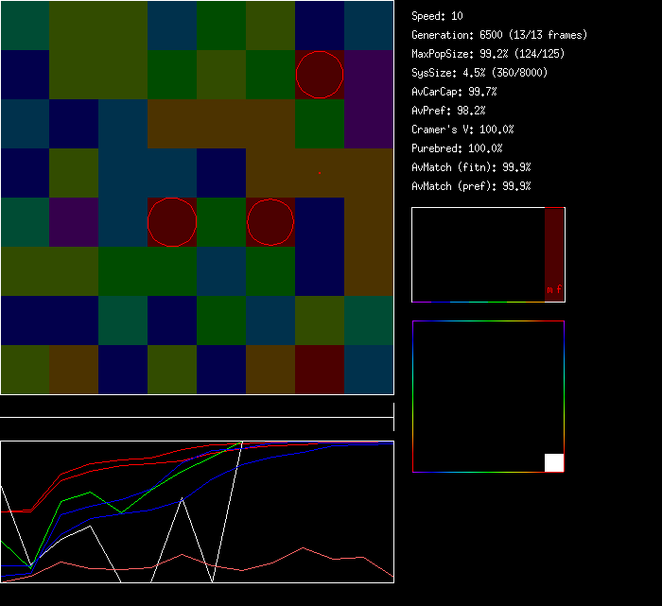The height and width of the screenshot is (606, 662).
Task: Click the SysSize: 4.5% statistic
Action: (478, 73)
